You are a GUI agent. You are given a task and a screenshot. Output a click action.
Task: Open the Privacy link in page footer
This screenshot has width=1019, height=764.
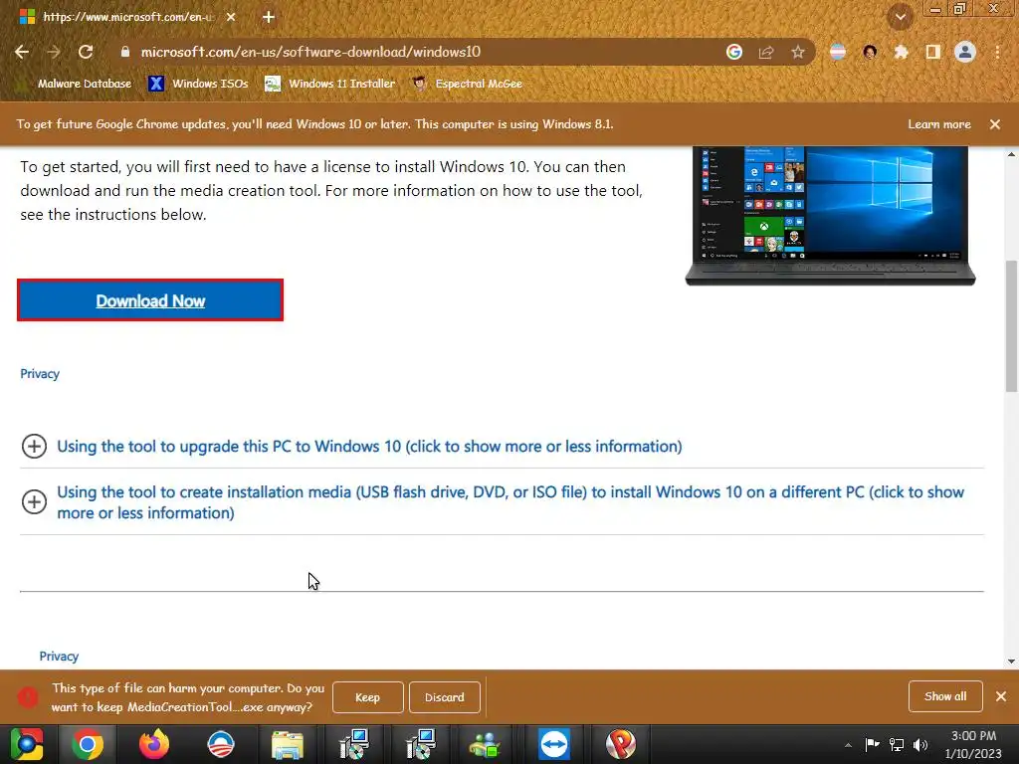59,657
